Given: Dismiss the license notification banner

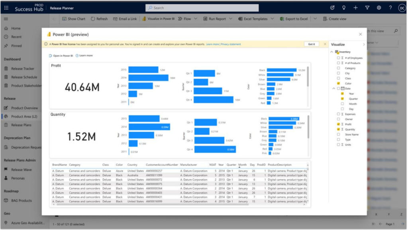Looking at the screenshot, I should pyautogui.click(x=325, y=44).
